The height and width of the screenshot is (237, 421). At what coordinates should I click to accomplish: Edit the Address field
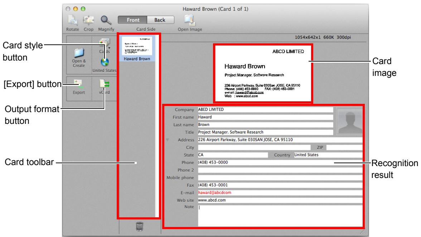pyautogui.click(x=280, y=140)
